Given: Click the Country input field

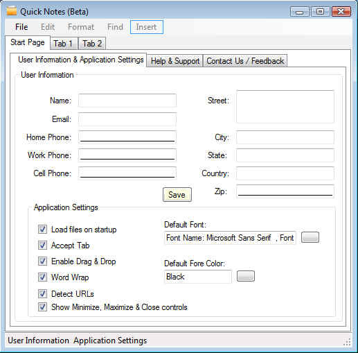Looking at the screenshot, I should (x=285, y=173).
